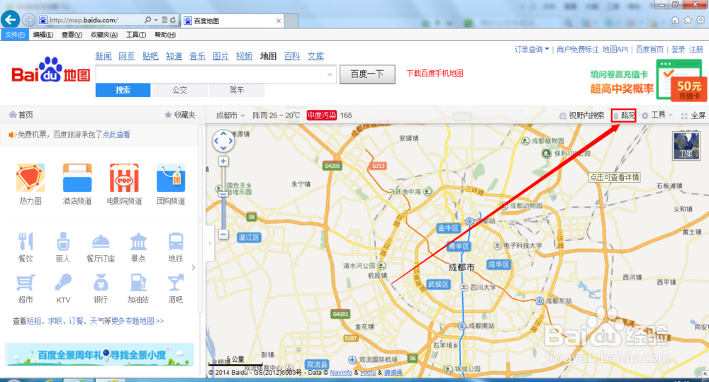The width and height of the screenshot is (709, 382).
Task: Collapse the left panel with side arrow
Action: 211,243
